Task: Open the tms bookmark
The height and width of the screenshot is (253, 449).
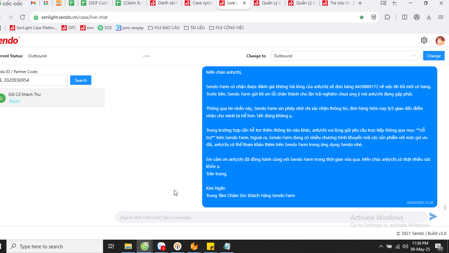Action: click(87, 28)
